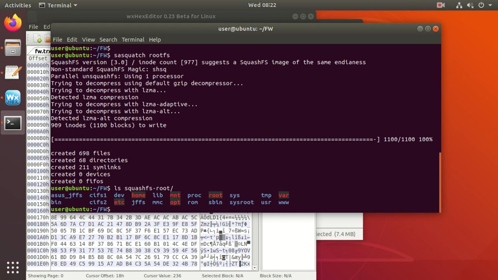This screenshot has height=280, width=498.
Task: Click the 'created 698 files' line
Action: coord(81,153)
